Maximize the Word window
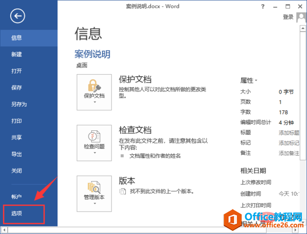307x234 pixels. coord(288,7)
